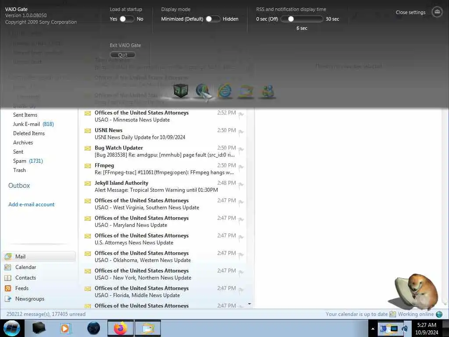Click the Working online globe icon
The image size is (449, 337).
coord(439,314)
